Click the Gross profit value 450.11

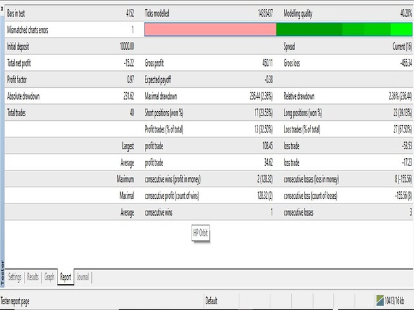click(x=267, y=63)
